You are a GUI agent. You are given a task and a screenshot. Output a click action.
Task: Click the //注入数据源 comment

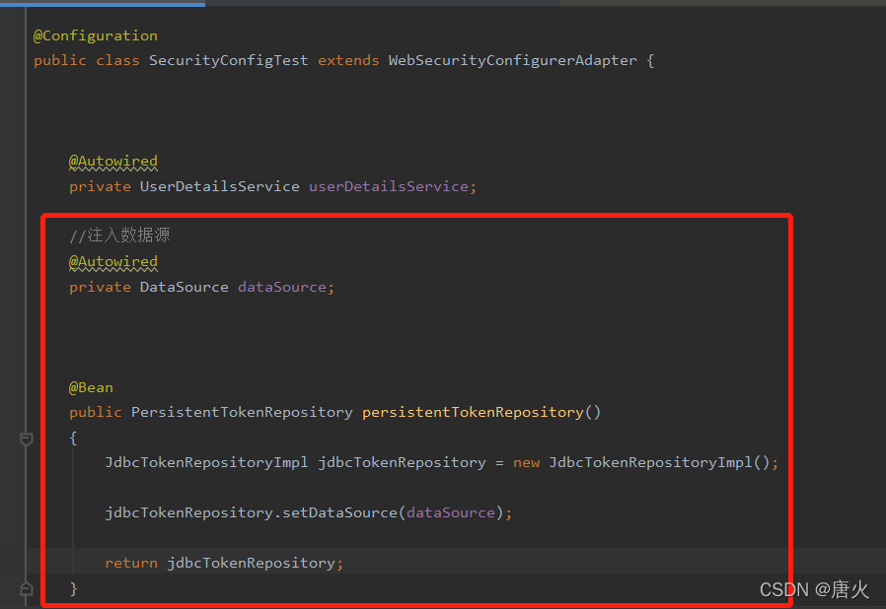tap(119, 236)
